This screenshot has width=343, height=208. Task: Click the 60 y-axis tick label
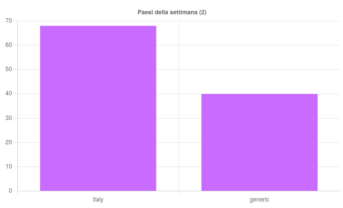pos(8,45)
